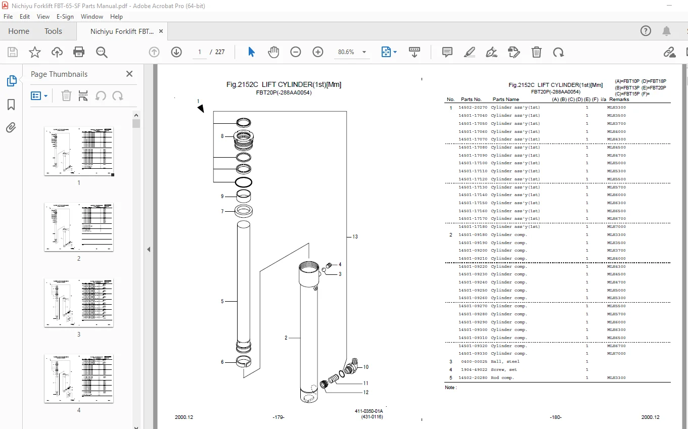
Task: Rotate thumbnails clockwise in the panel
Action: point(118,96)
